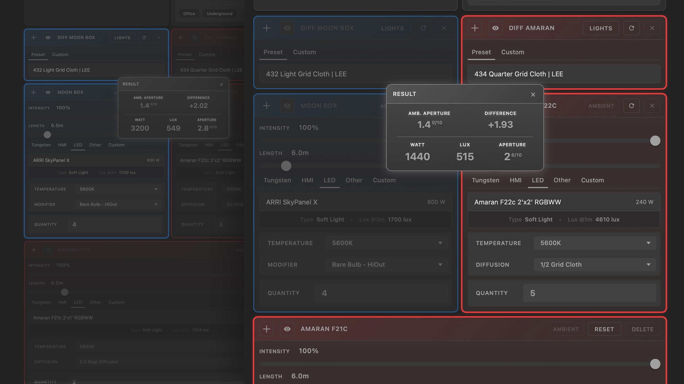The image size is (684, 384).
Task: Remove the small-view DIFF MOON BOX with its X icon
Action: click(158, 38)
